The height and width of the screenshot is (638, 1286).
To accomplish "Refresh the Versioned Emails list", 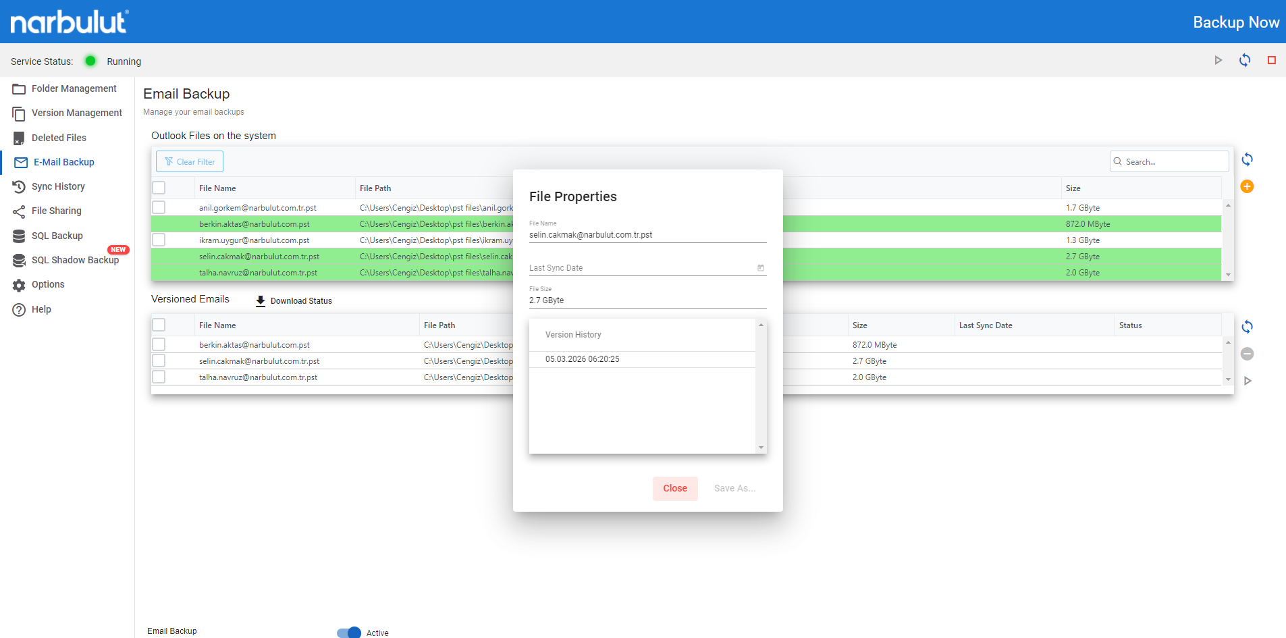I will tap(1247, 327).
